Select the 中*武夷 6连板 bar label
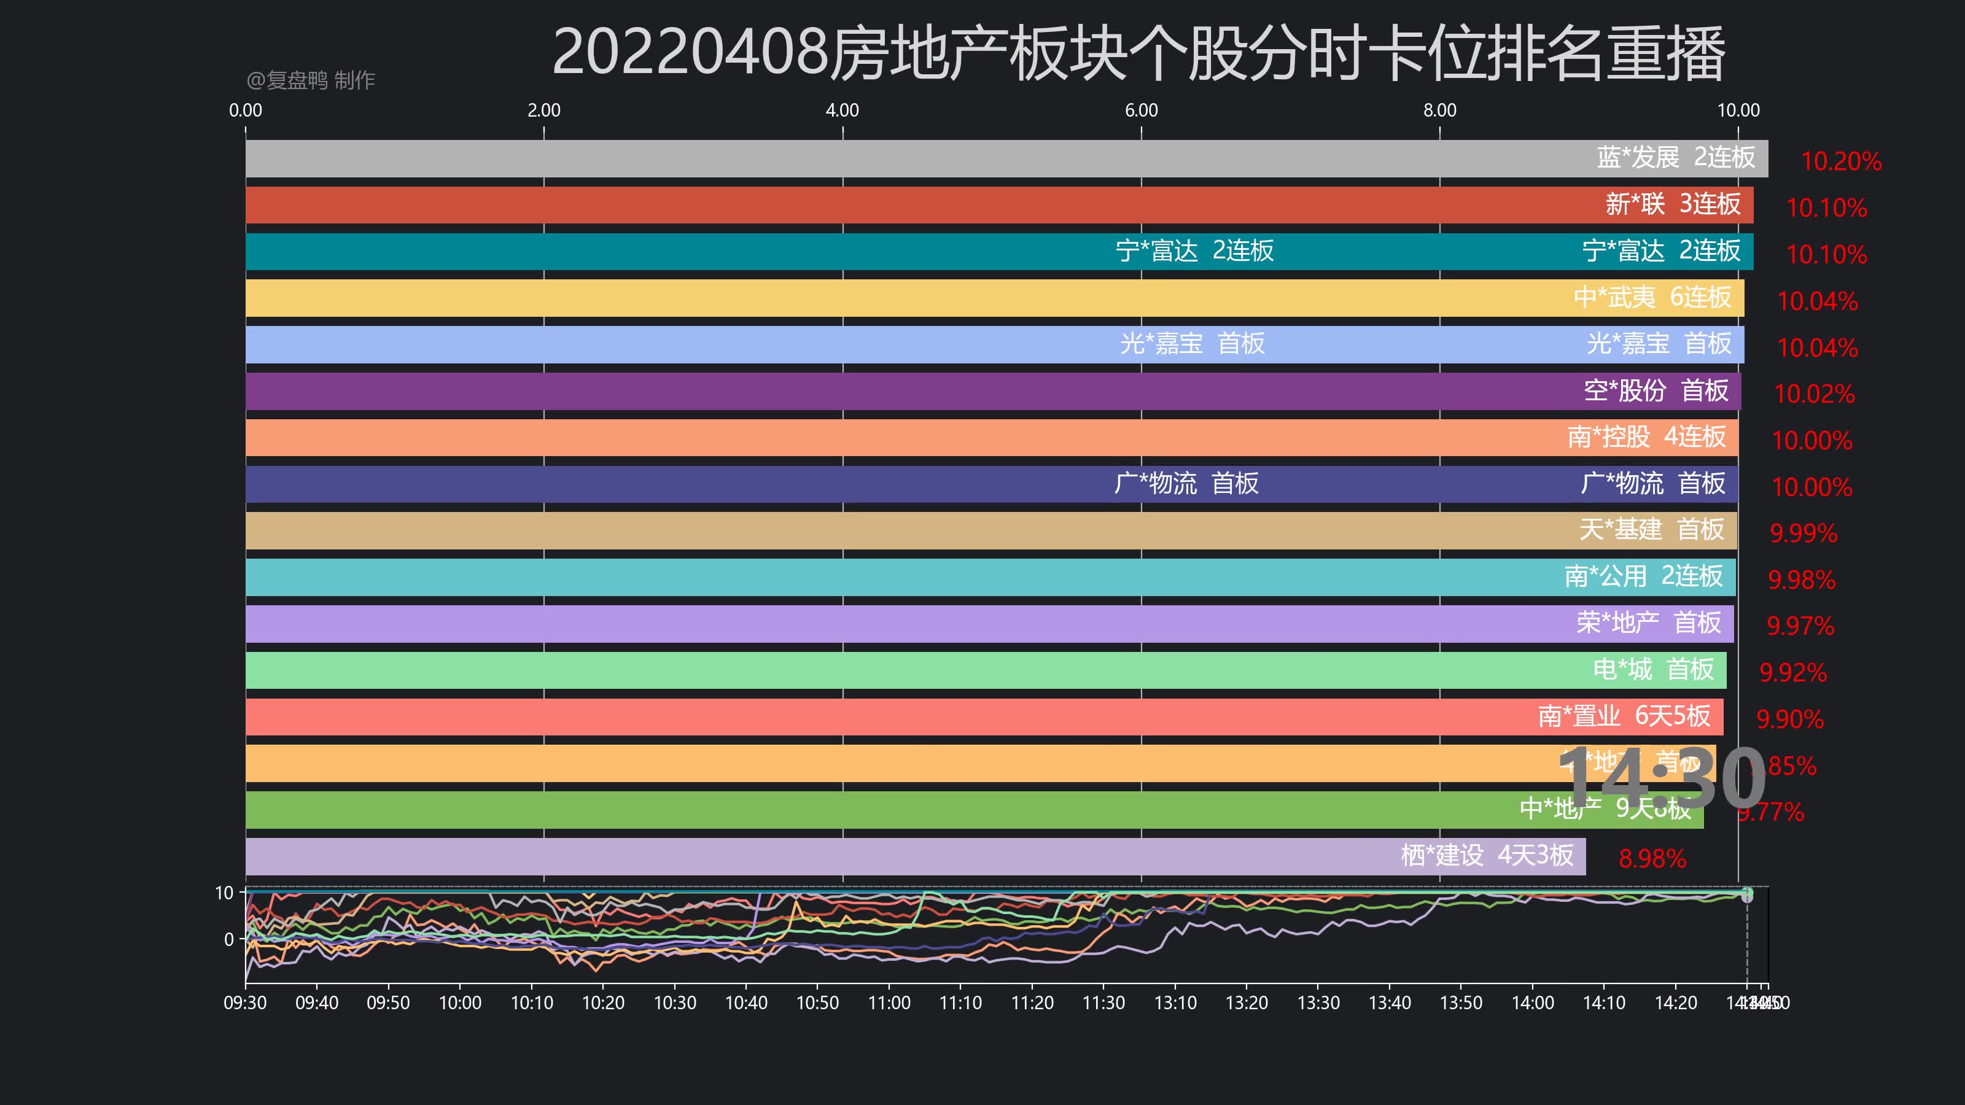 pos(1652,297)
